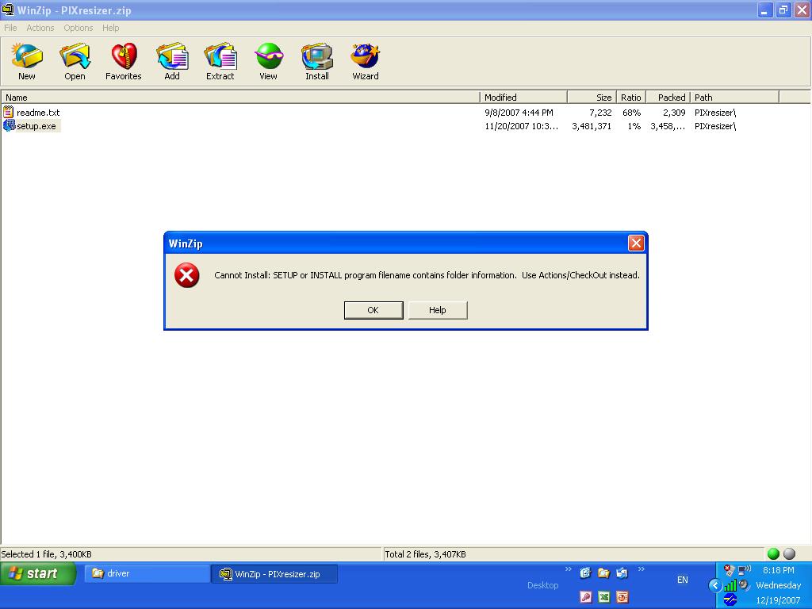The image size is (812, 609).
Task: Click Help button in error dialog
Action: [438, 310]
